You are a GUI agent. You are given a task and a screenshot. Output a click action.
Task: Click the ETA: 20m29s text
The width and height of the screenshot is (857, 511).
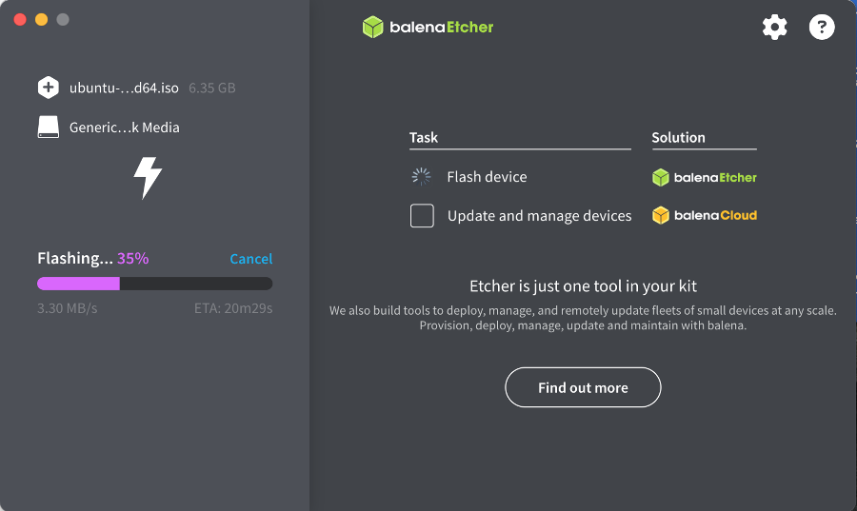(233, 308)
